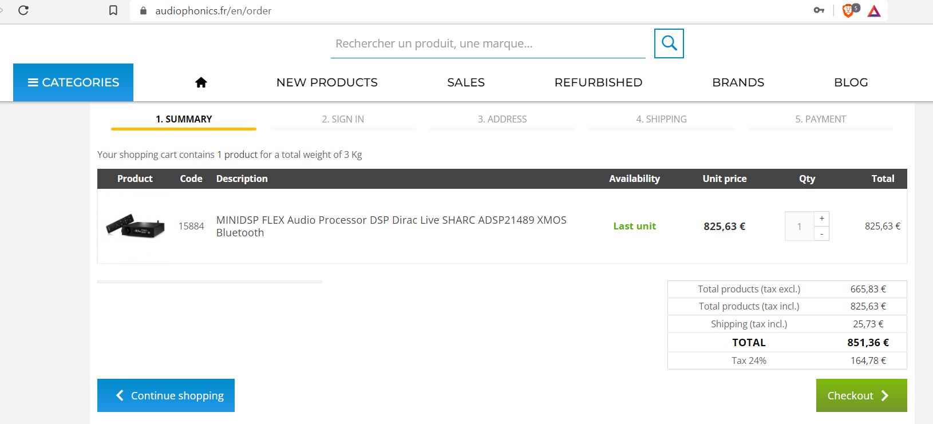933x424 pixels.
Task: Decrease quantity with the minus button
Action: pyautogui.click(x=821, y=233)
